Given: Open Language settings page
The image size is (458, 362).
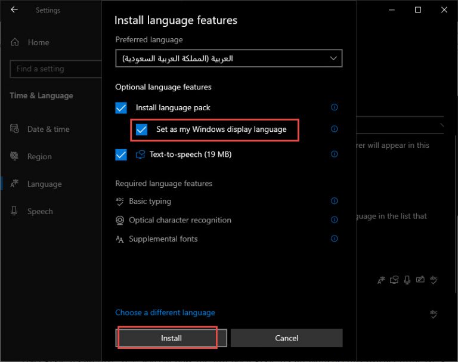Looking at the screenshot, I should tap(44, 184).
